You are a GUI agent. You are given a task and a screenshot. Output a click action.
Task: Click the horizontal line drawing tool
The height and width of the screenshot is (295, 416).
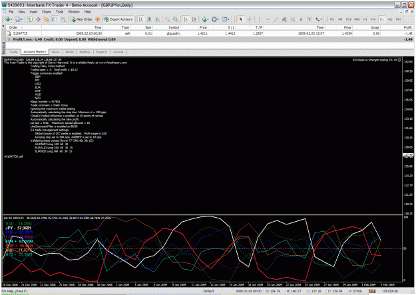pyautogui.click(x=268, y=19)
